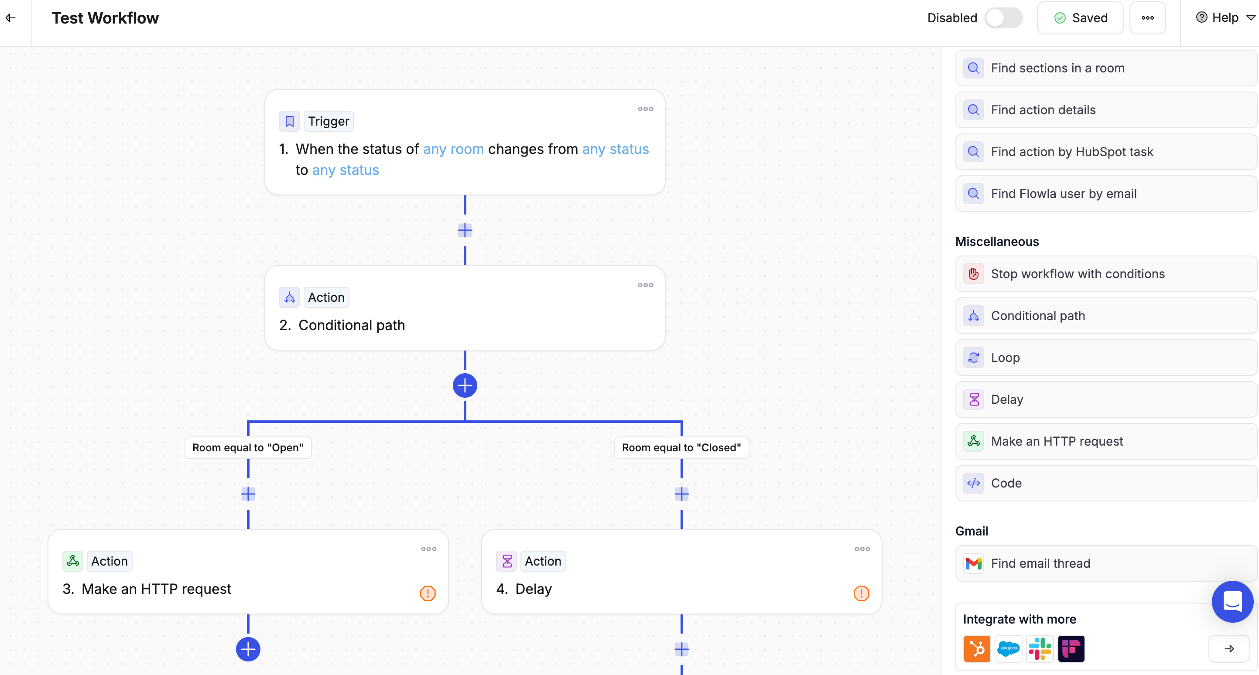Click the warning icon on Delay card
Viewport: 1259px width, 675px height.
[x=861, y=593]
